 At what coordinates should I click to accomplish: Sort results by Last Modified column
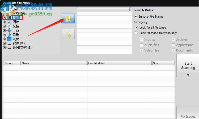[120, 63]
